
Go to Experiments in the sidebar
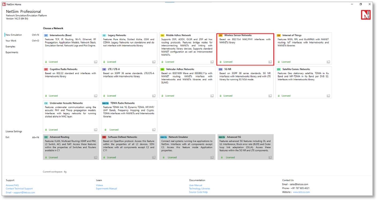[x=12, y=52]
